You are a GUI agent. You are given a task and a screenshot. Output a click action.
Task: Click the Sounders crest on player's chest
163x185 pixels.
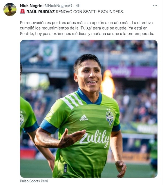click(110, 118)
